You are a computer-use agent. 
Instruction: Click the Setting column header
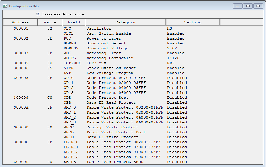tap(192, 22)
